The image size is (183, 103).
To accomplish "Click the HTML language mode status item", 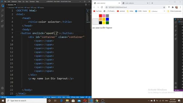I will click(68, 97).
